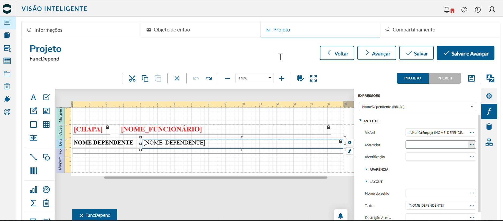503x221 pixels.
Task: Switch to PREVER preview mode
Action: (445, 78)
